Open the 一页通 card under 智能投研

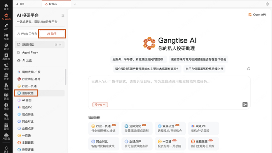point(170,144)
